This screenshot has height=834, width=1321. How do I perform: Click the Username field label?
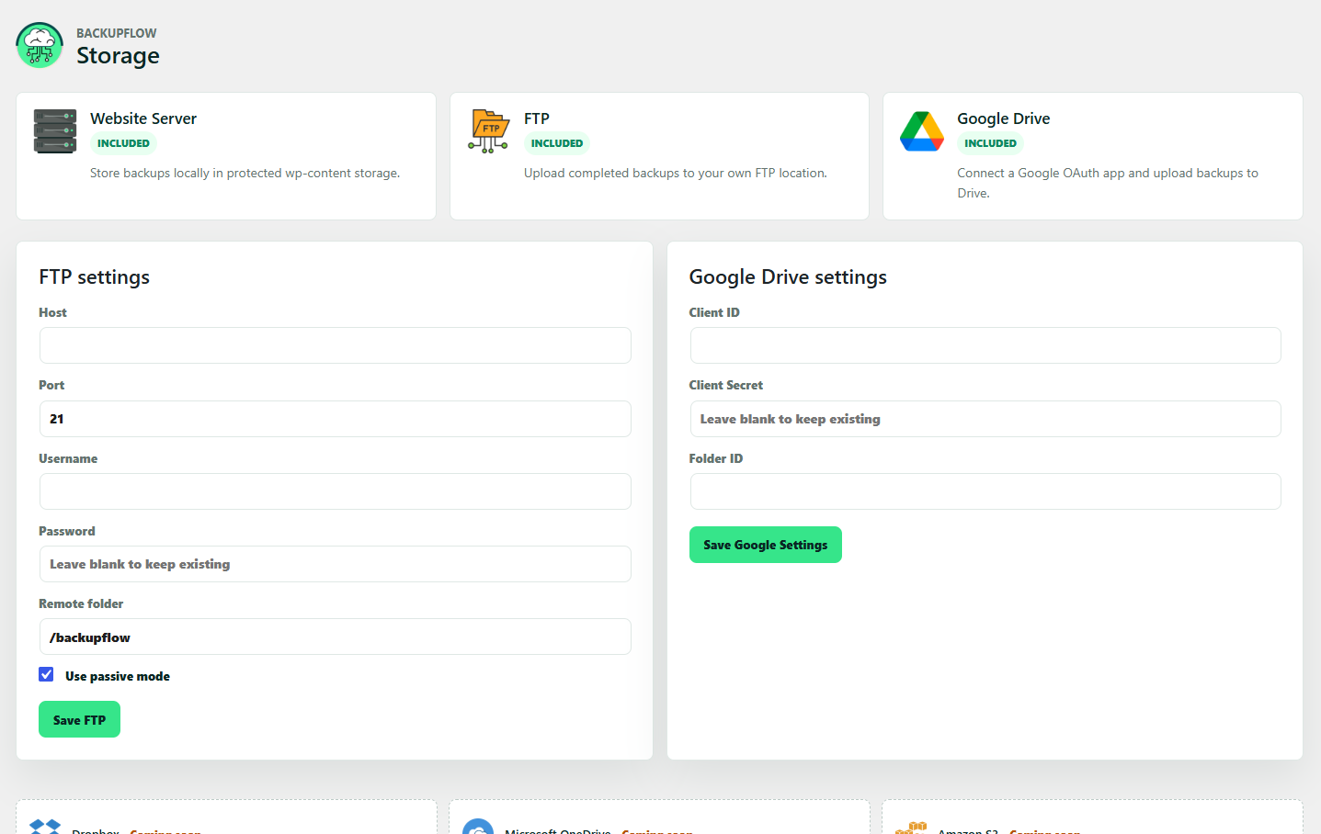(x=68, y=458)
